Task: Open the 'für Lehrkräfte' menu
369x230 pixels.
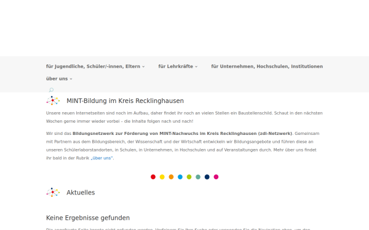Action: (x=178, y=66)
